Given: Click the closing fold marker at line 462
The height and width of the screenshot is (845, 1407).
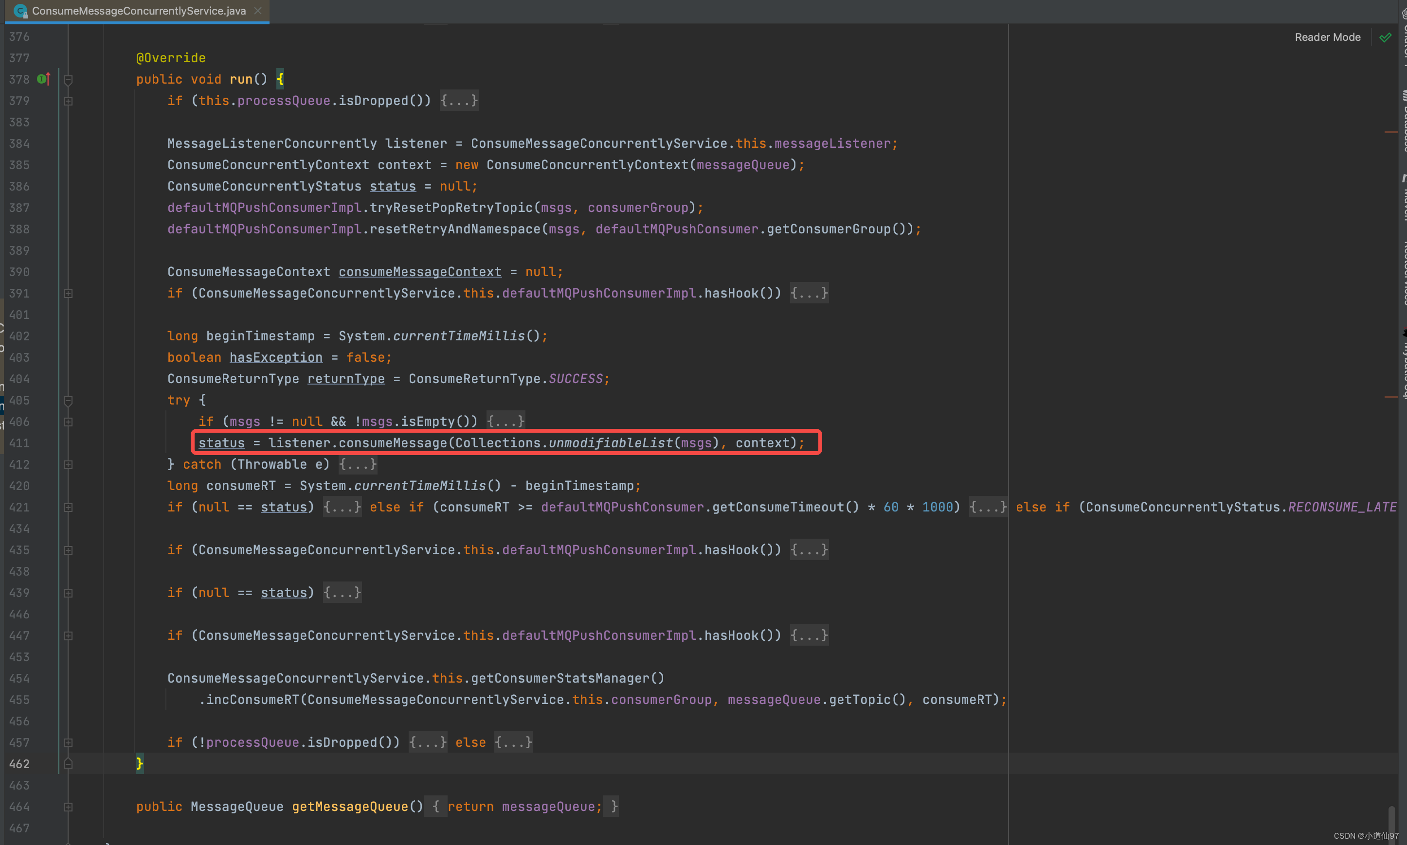Looking at the screenshot, I should click(68, 764).
